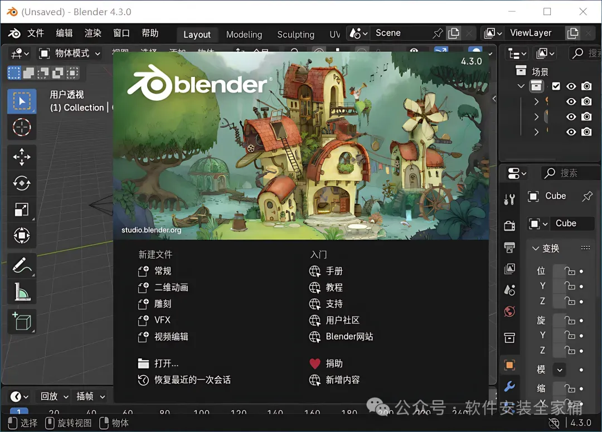Open the 文件 menu
Screen dimensions: 602x432
coord(36,33)
